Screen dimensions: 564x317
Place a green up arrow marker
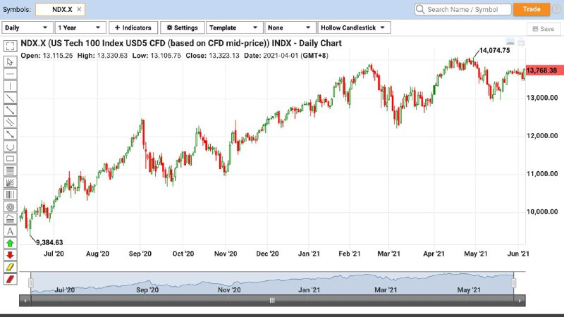pyautogui.click(x=10, y=243)
